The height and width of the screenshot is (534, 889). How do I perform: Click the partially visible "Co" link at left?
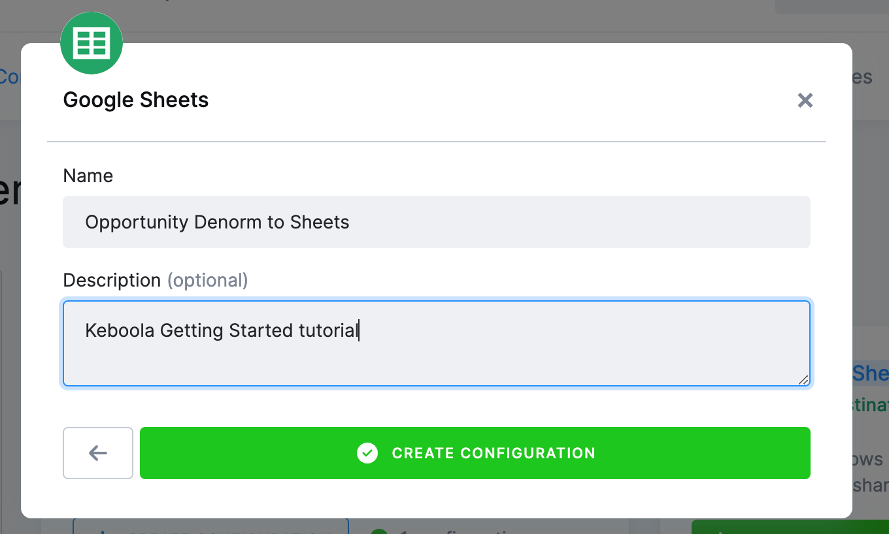[x=10, y=77]
